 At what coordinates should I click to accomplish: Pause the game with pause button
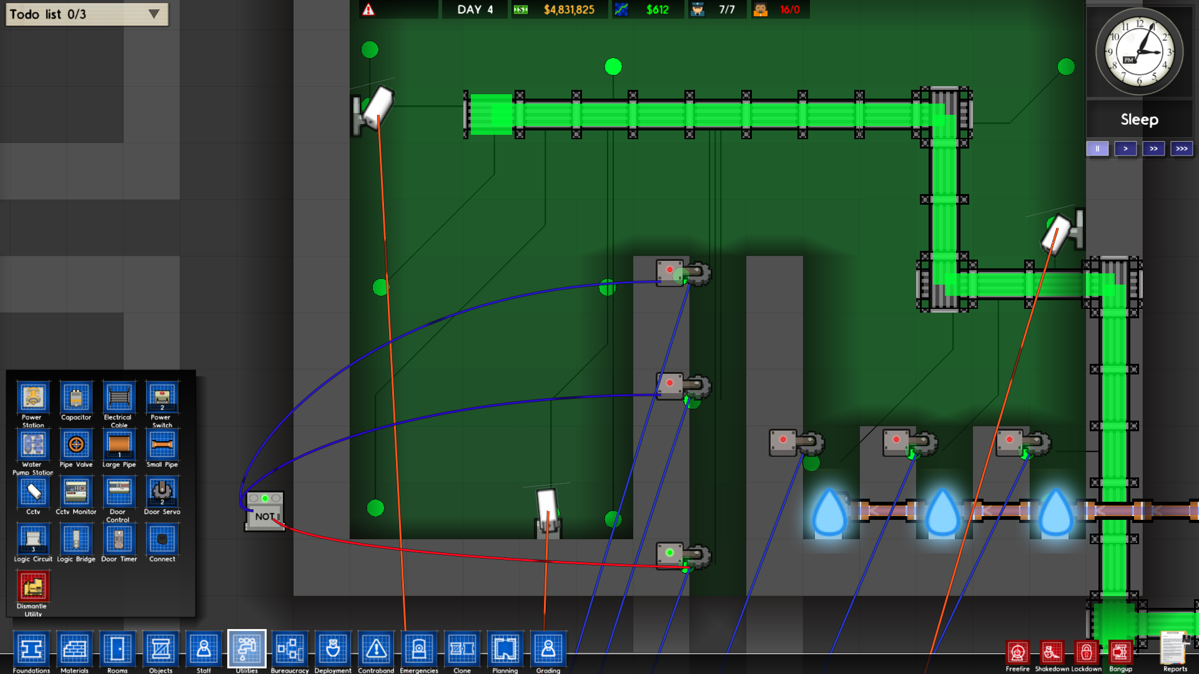(x=1097, y=149)
